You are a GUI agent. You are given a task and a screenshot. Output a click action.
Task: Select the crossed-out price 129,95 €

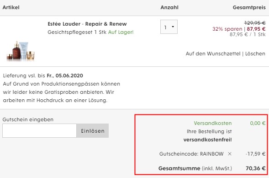point(255,23)
